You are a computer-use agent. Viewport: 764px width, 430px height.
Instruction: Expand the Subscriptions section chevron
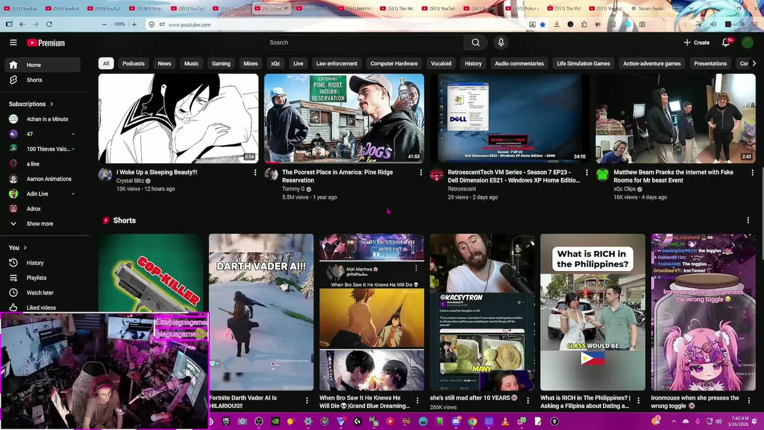(x=51, y=104)
